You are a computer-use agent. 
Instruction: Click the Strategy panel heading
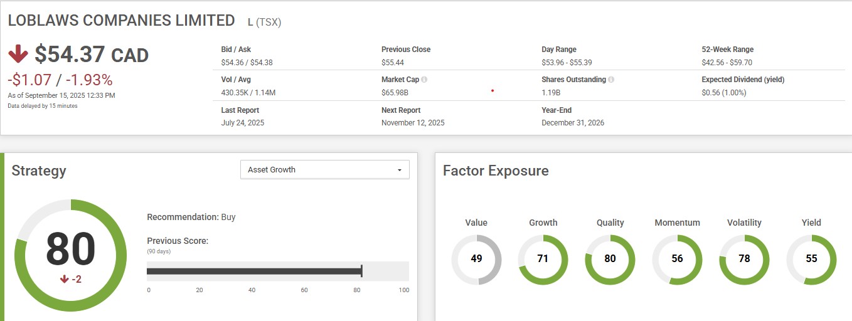click(x=39, y=171)
